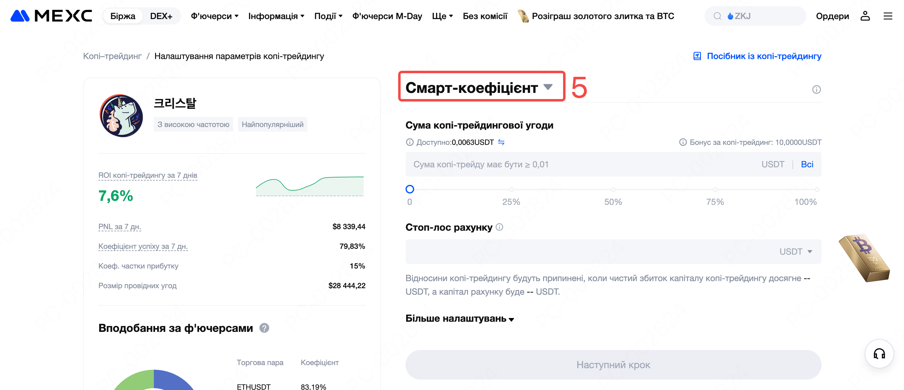Go to Копі-трейдинг breadcrumb link
Image resolution: width=904 pixels, height=390 pixels.
point(112,56)
